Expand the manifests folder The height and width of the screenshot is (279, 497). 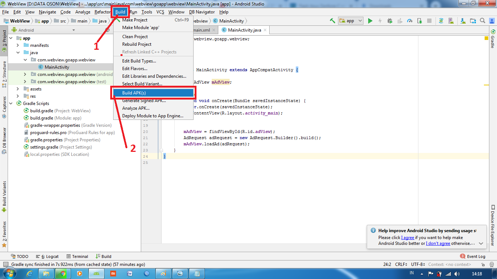[x=18, y=45]
